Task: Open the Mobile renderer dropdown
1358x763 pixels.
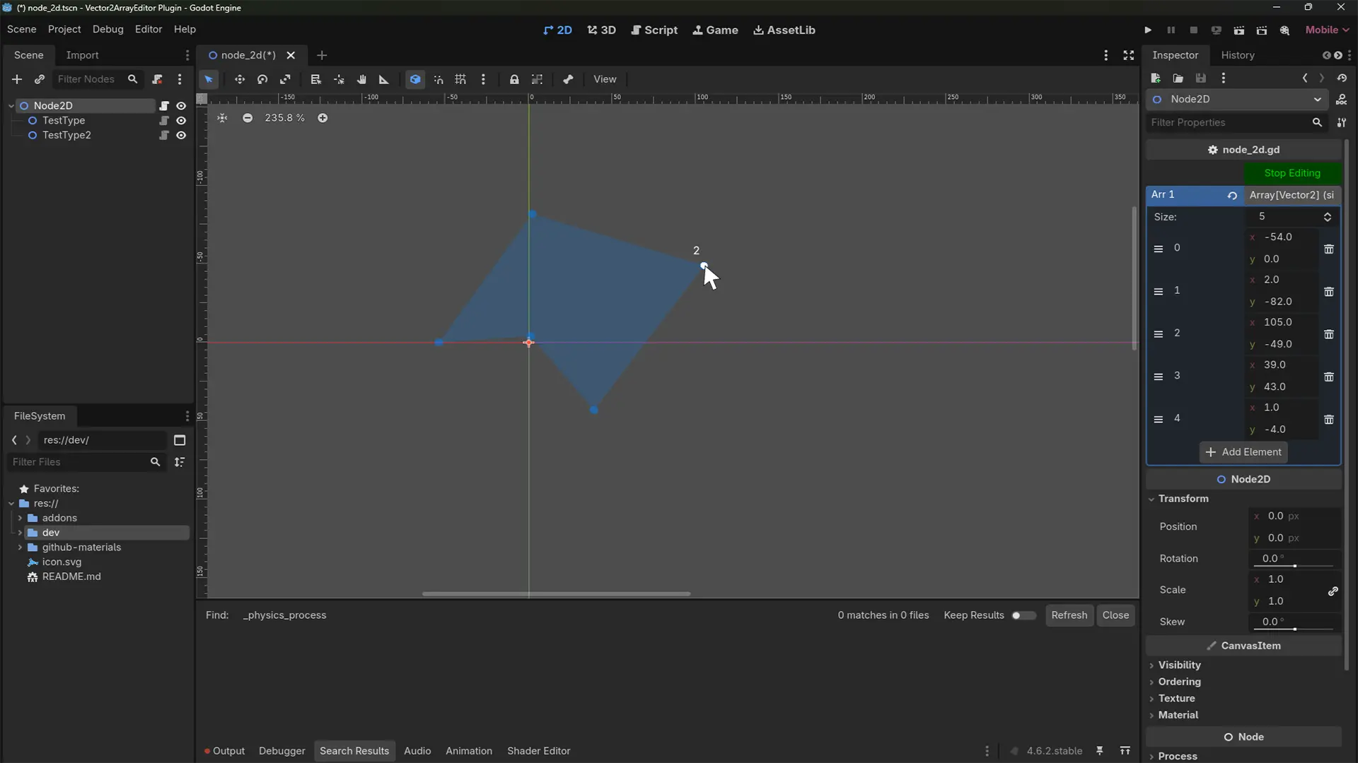Action: [x=1328, y=30]
